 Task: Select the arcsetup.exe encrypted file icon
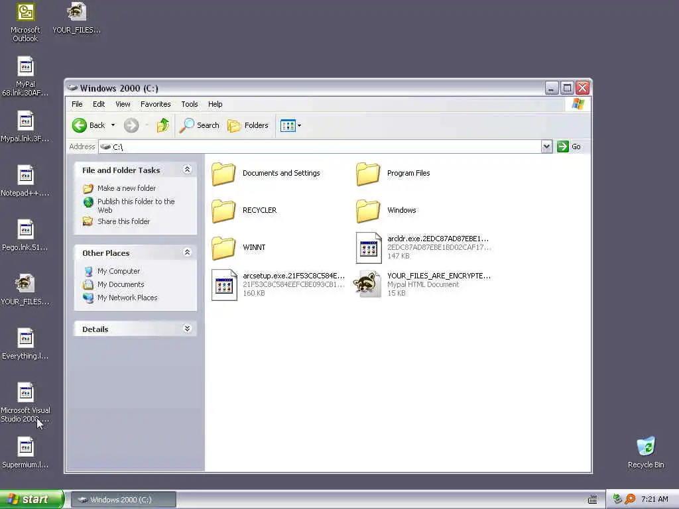point(224,285)
